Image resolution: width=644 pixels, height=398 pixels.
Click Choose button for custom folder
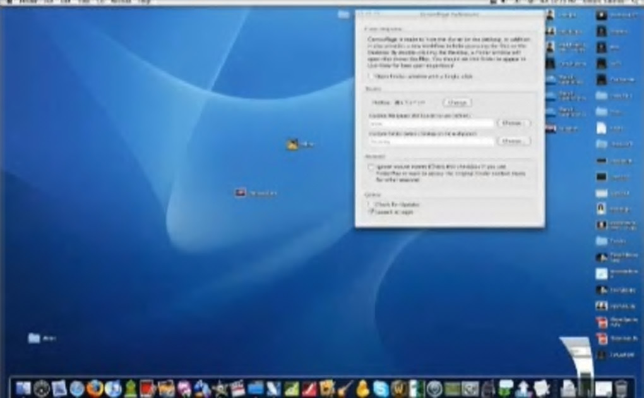(x=514, y=141)
